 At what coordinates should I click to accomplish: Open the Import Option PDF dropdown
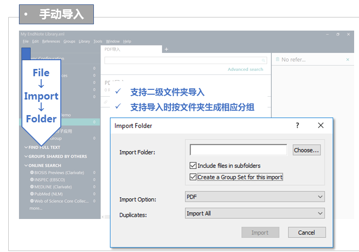255,197
